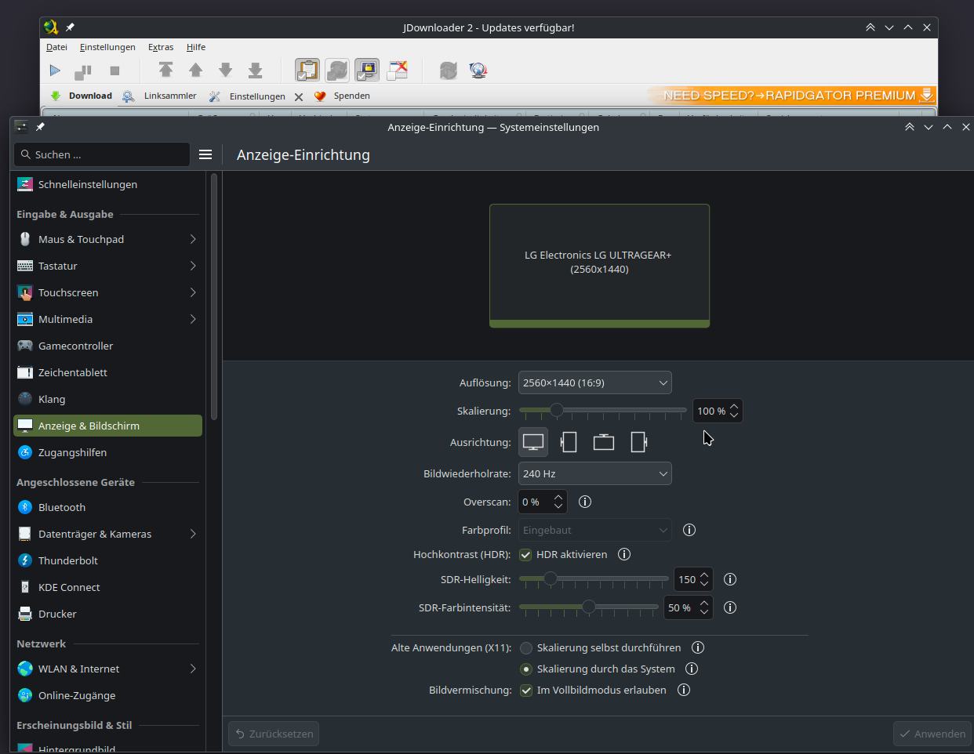
Task: Toggle clipboard monitoring in JDownloader
Action: 307,71
